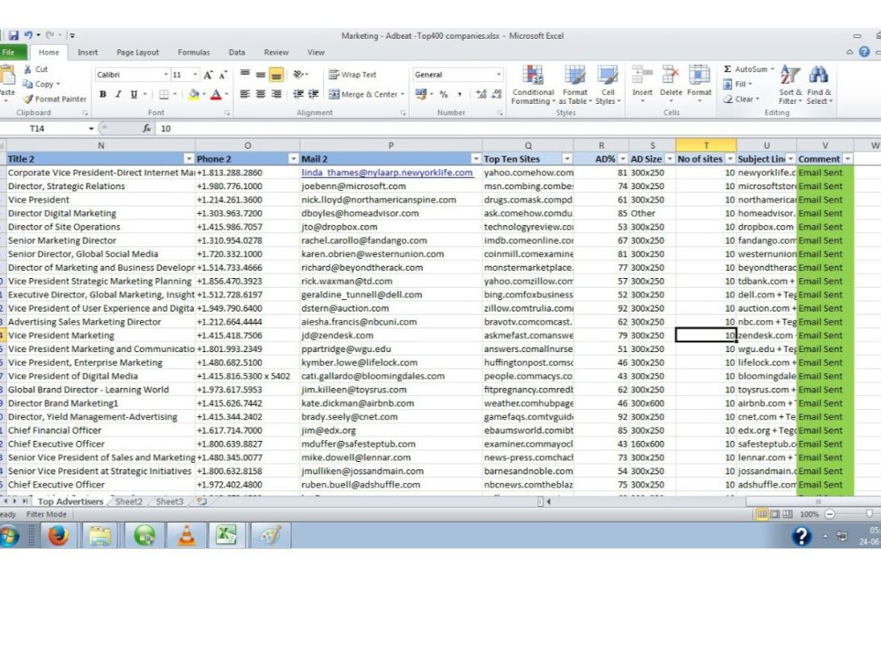Click AutoSum button
881x660 pixels.
749,69
